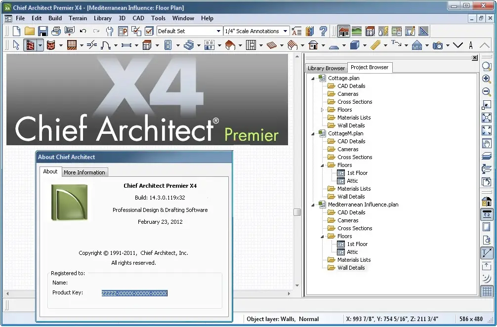The height and width of the screenshot is (327, 497).
Task: Toggle the Terrain Tools green landscape configuration
Action: [x=357, y=31]
